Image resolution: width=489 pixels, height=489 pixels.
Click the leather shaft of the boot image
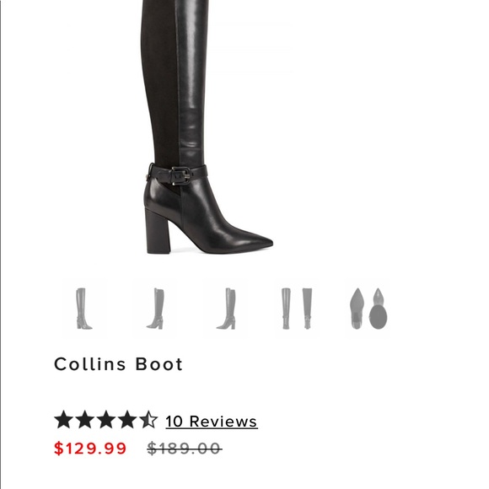tap(191, 81)
